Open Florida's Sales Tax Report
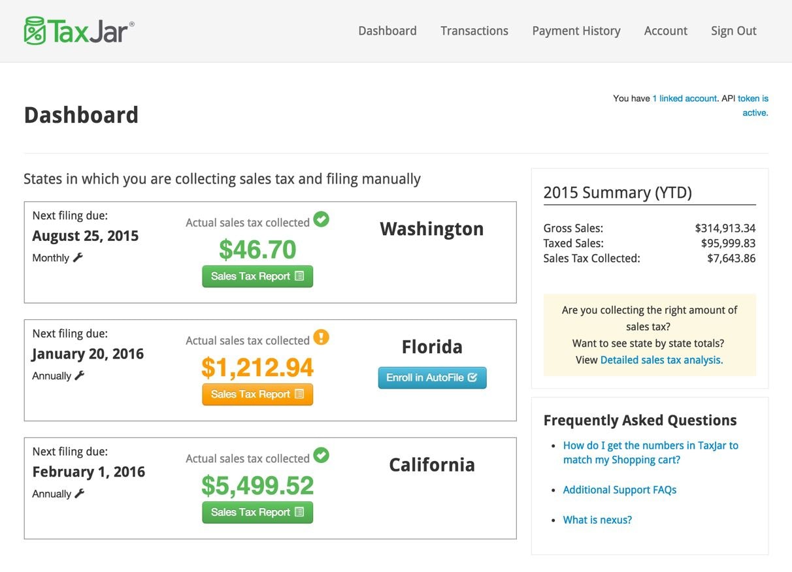Image resolution: width=792 pixels, height=572 pixels. coord(257,394)
